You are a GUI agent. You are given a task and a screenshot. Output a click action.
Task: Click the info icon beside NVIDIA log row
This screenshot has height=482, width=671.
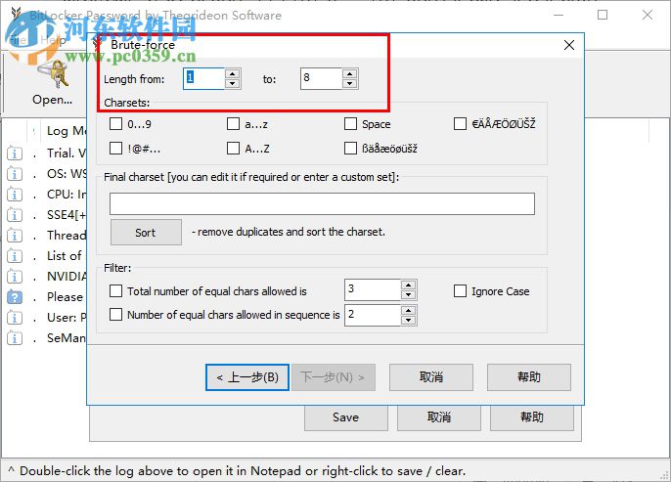tap(15, 277)
